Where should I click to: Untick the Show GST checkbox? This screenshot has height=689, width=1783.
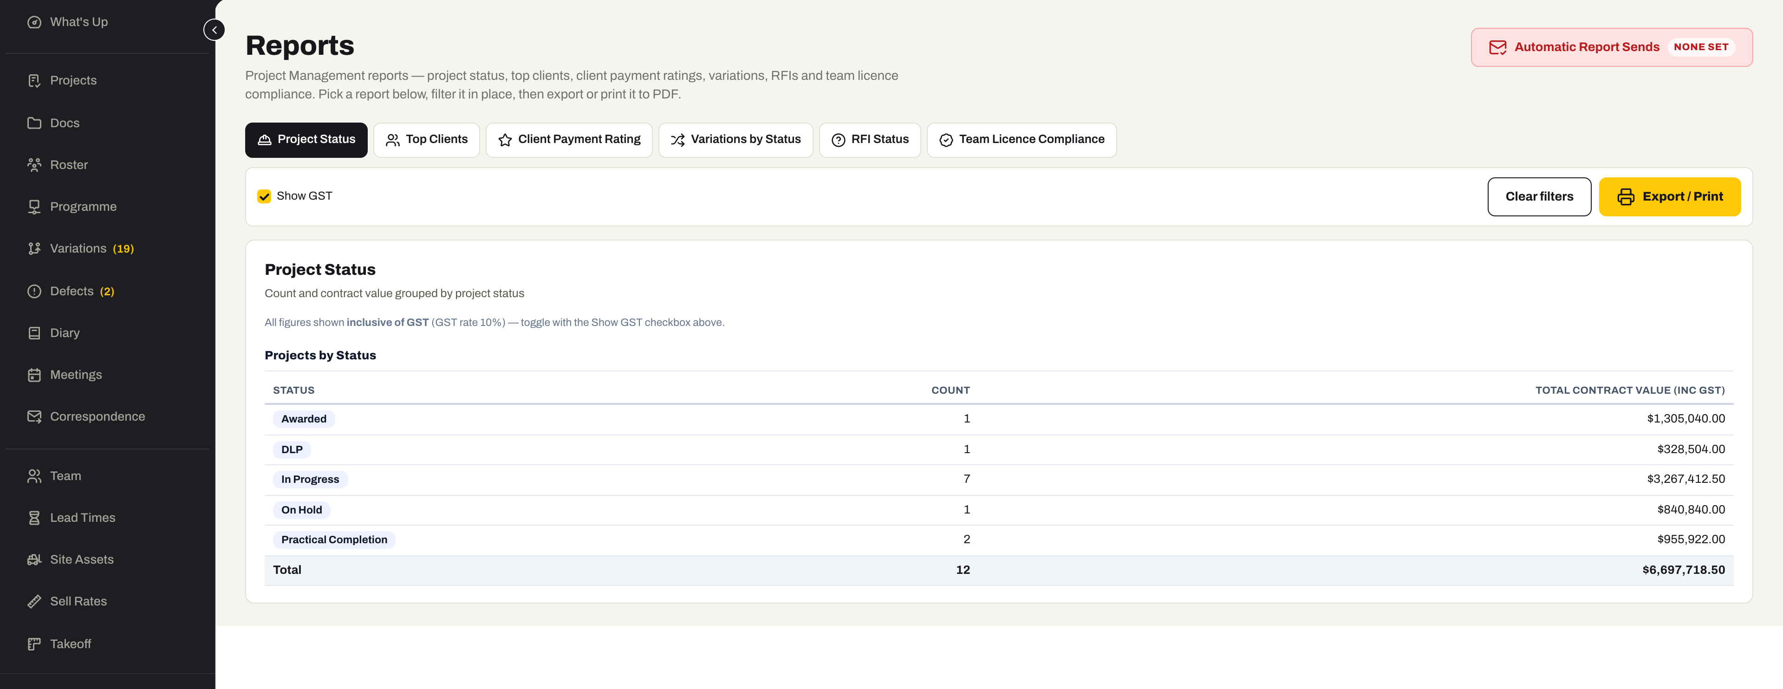coord(264,196)
